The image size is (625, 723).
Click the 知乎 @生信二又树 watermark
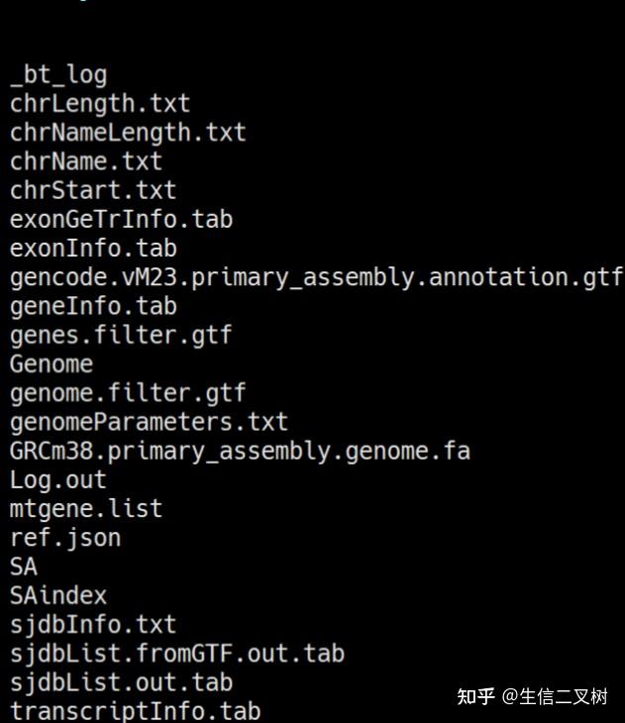point(532,696)
